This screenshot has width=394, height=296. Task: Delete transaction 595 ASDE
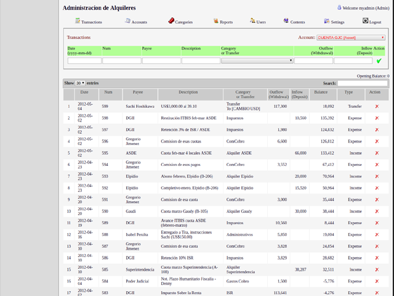(x=377, y=153)
